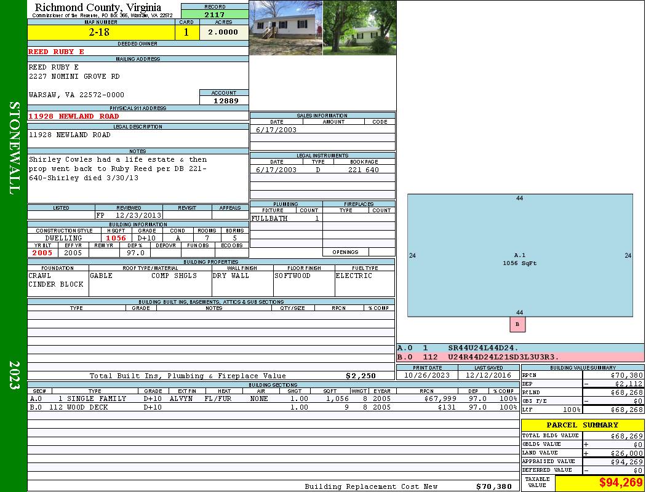Select the green record number 2117 field

click(214, 15)
